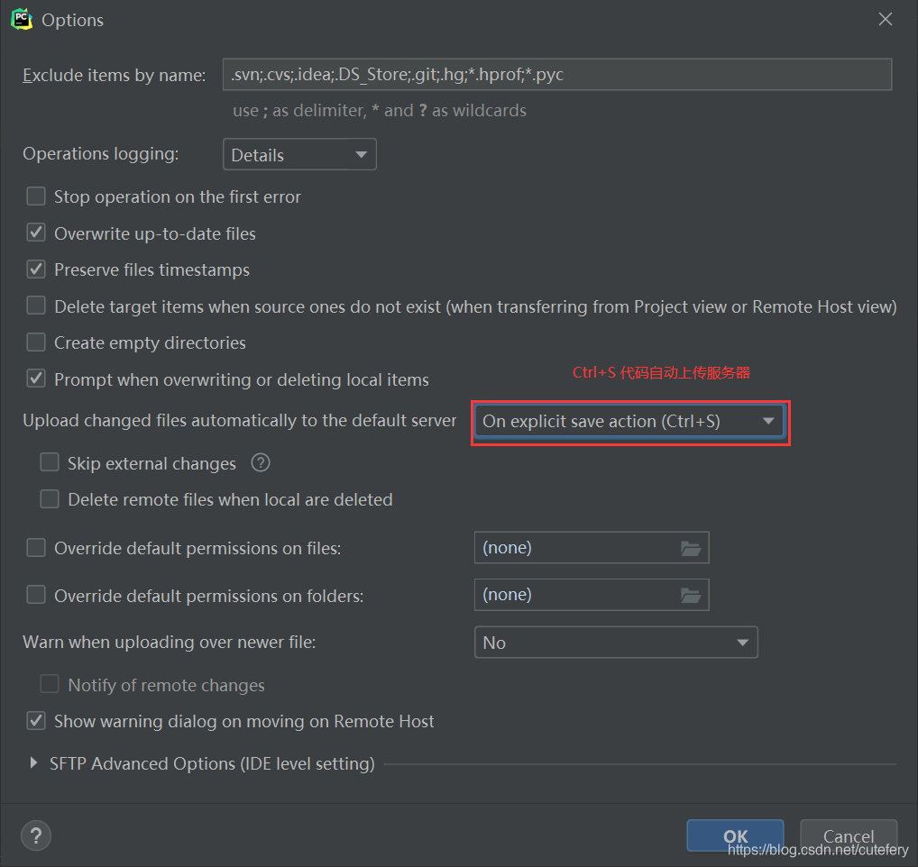This screenshot has width=918, height=867.
Task: Click the help icon beside Skip external changes
Action: point(261,463)
